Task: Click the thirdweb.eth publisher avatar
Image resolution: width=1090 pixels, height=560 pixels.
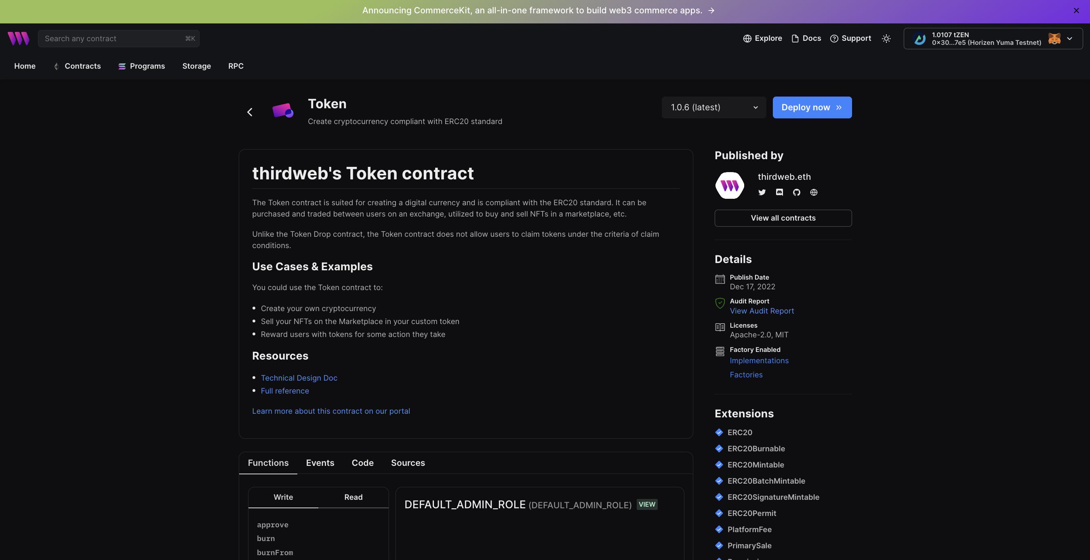Action: point(730,185)
